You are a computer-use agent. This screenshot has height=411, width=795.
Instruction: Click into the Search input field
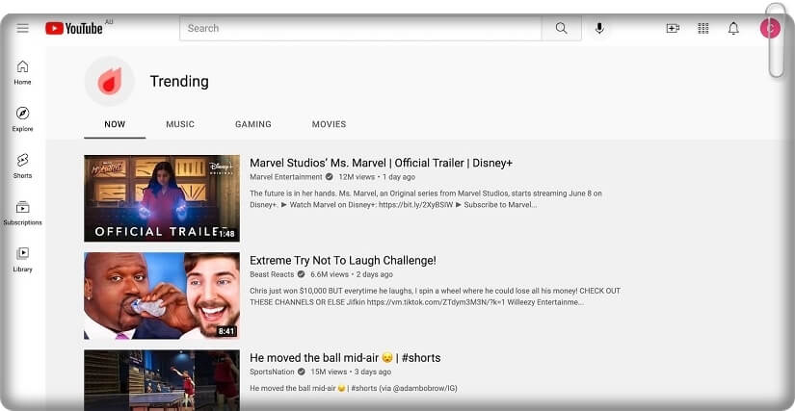point(360,28)
